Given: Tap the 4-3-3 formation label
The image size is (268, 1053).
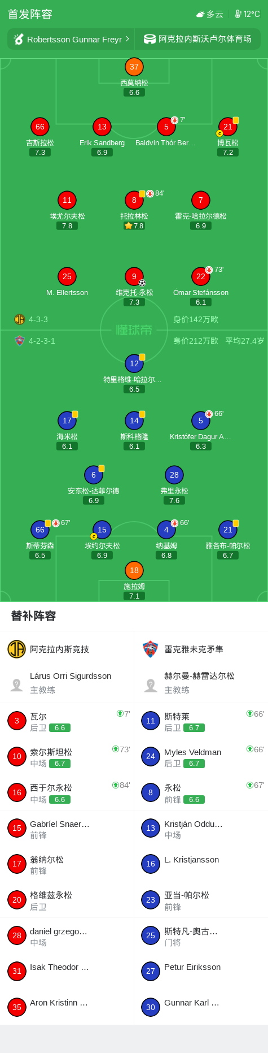Looking at the screenshot, I should click(38, 319).
